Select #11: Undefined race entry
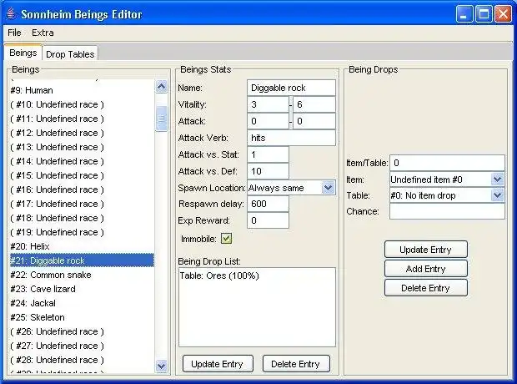 82,119
